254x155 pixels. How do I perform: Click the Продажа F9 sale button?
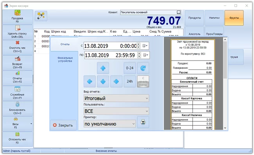tap(18, 17)
